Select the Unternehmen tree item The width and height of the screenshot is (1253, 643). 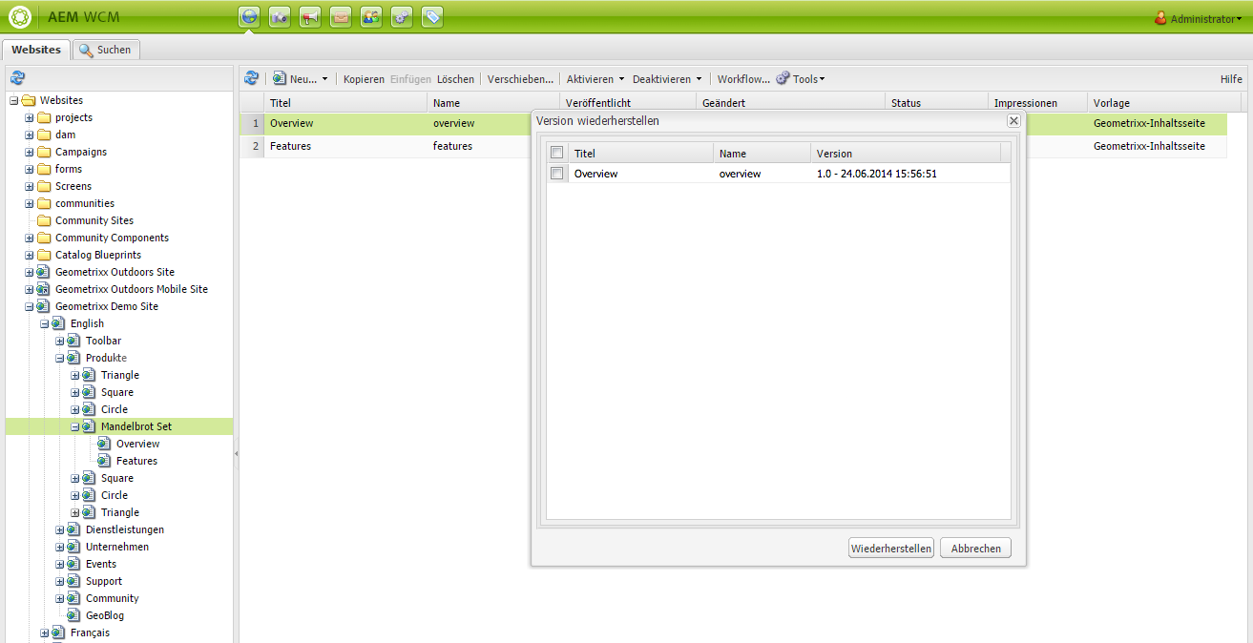click(x=116, y=547)
